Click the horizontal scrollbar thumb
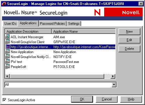Image resolution: width=145 pixels, height=105 pixels. 57,76
